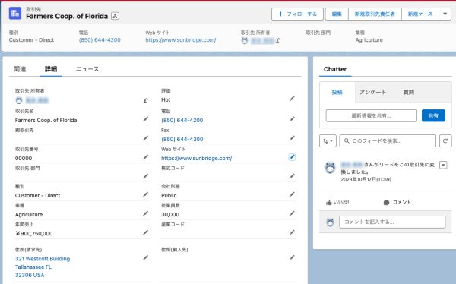Click the ¥900,750,000 annual revenue value
The height and width of the screenshot is (284, 456).
(x=33, y=233)
